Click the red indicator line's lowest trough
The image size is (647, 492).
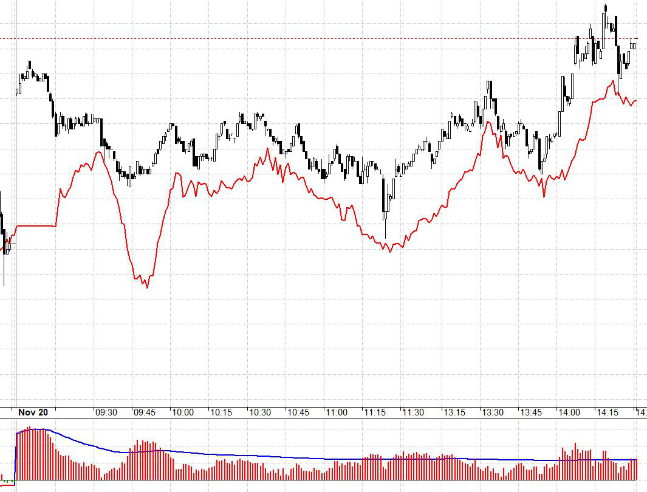pos(147,287)
